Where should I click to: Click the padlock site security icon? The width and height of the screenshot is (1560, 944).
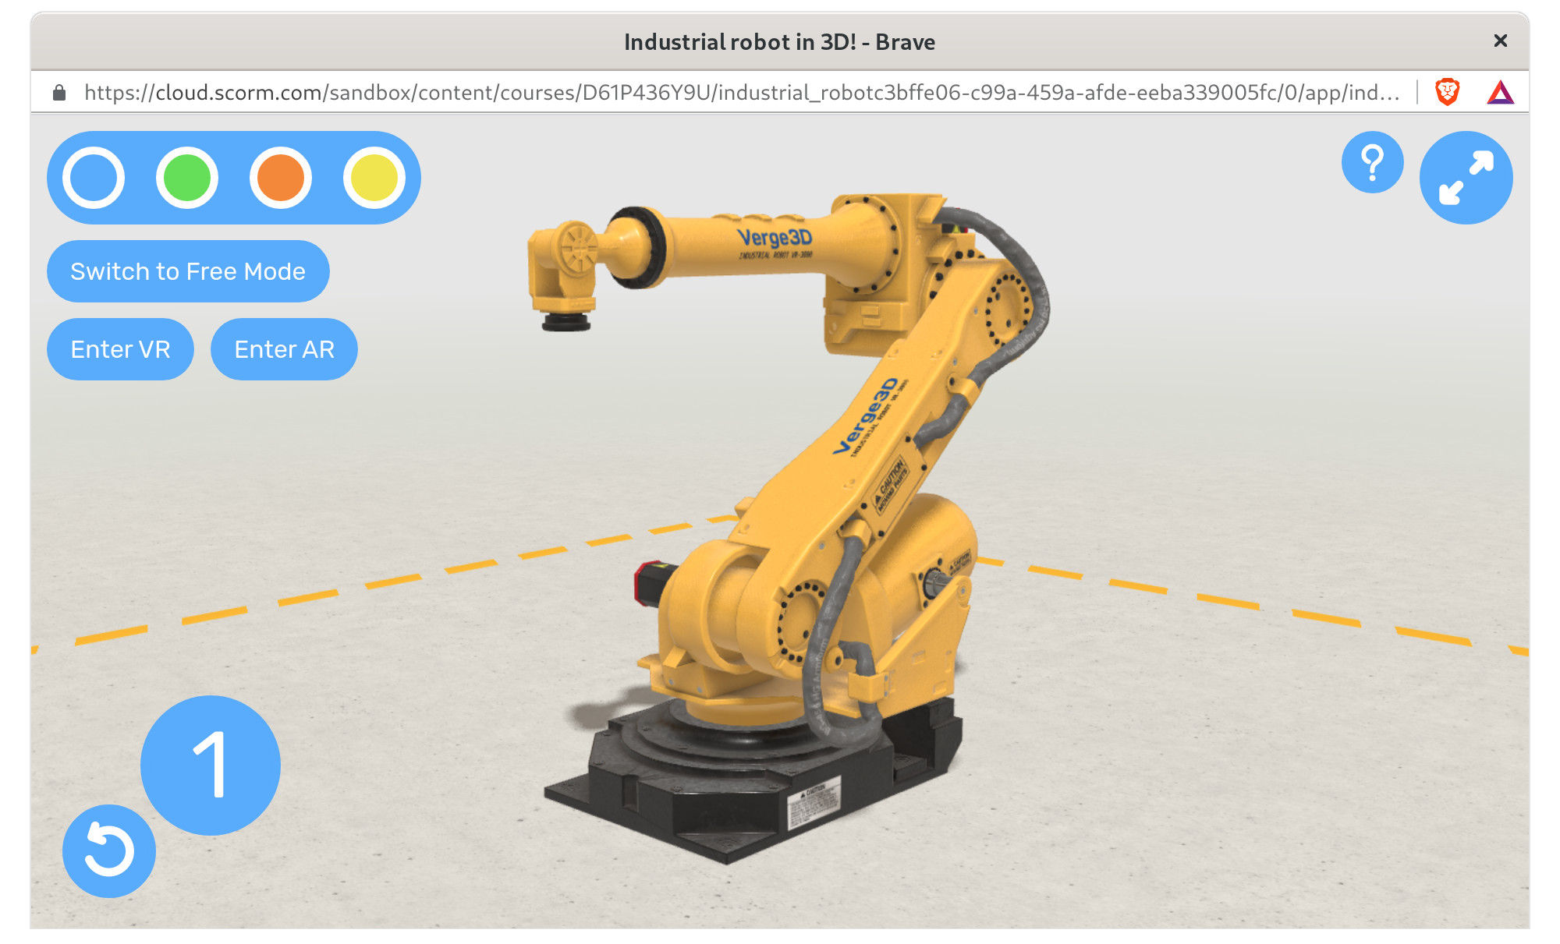pos(59,93)
